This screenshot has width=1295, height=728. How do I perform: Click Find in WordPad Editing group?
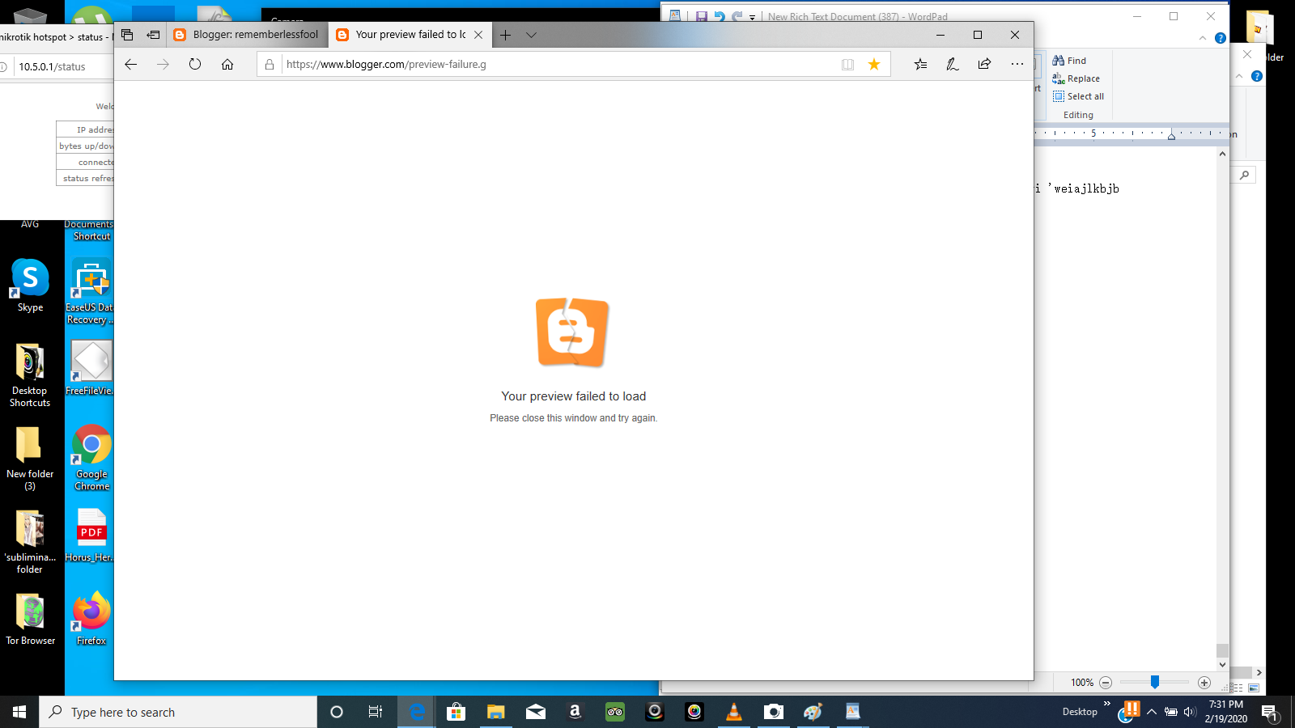(1069, 61)
